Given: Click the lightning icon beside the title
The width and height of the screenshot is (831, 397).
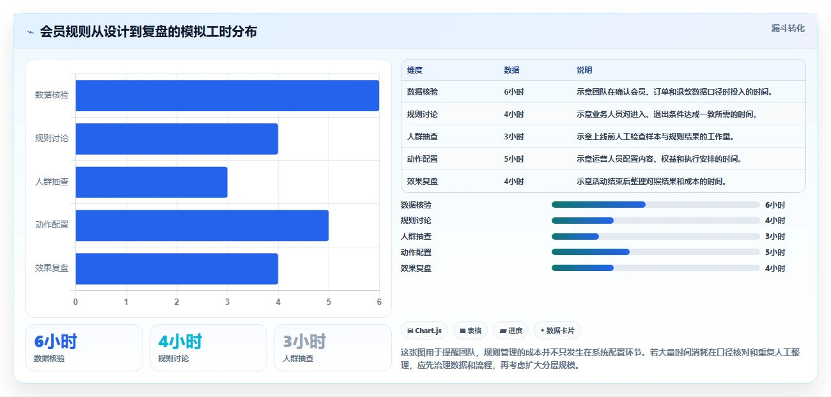Looking at the screenshot, I should (30, 32).
